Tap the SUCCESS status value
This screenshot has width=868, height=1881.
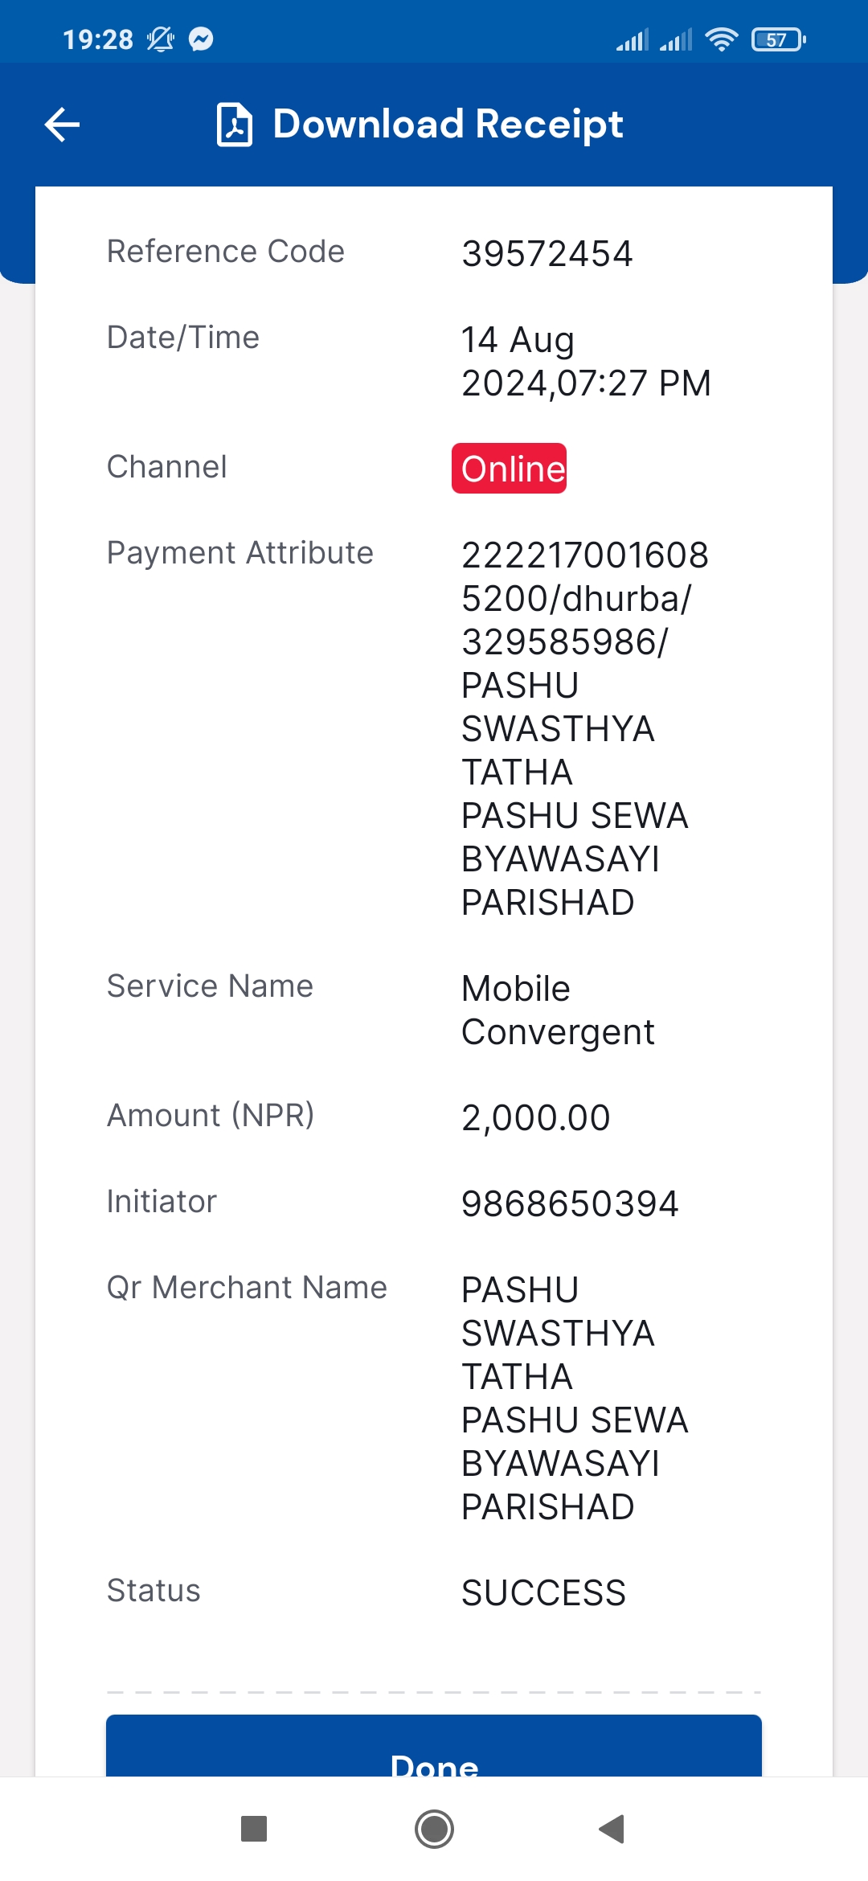(543, 1592)
